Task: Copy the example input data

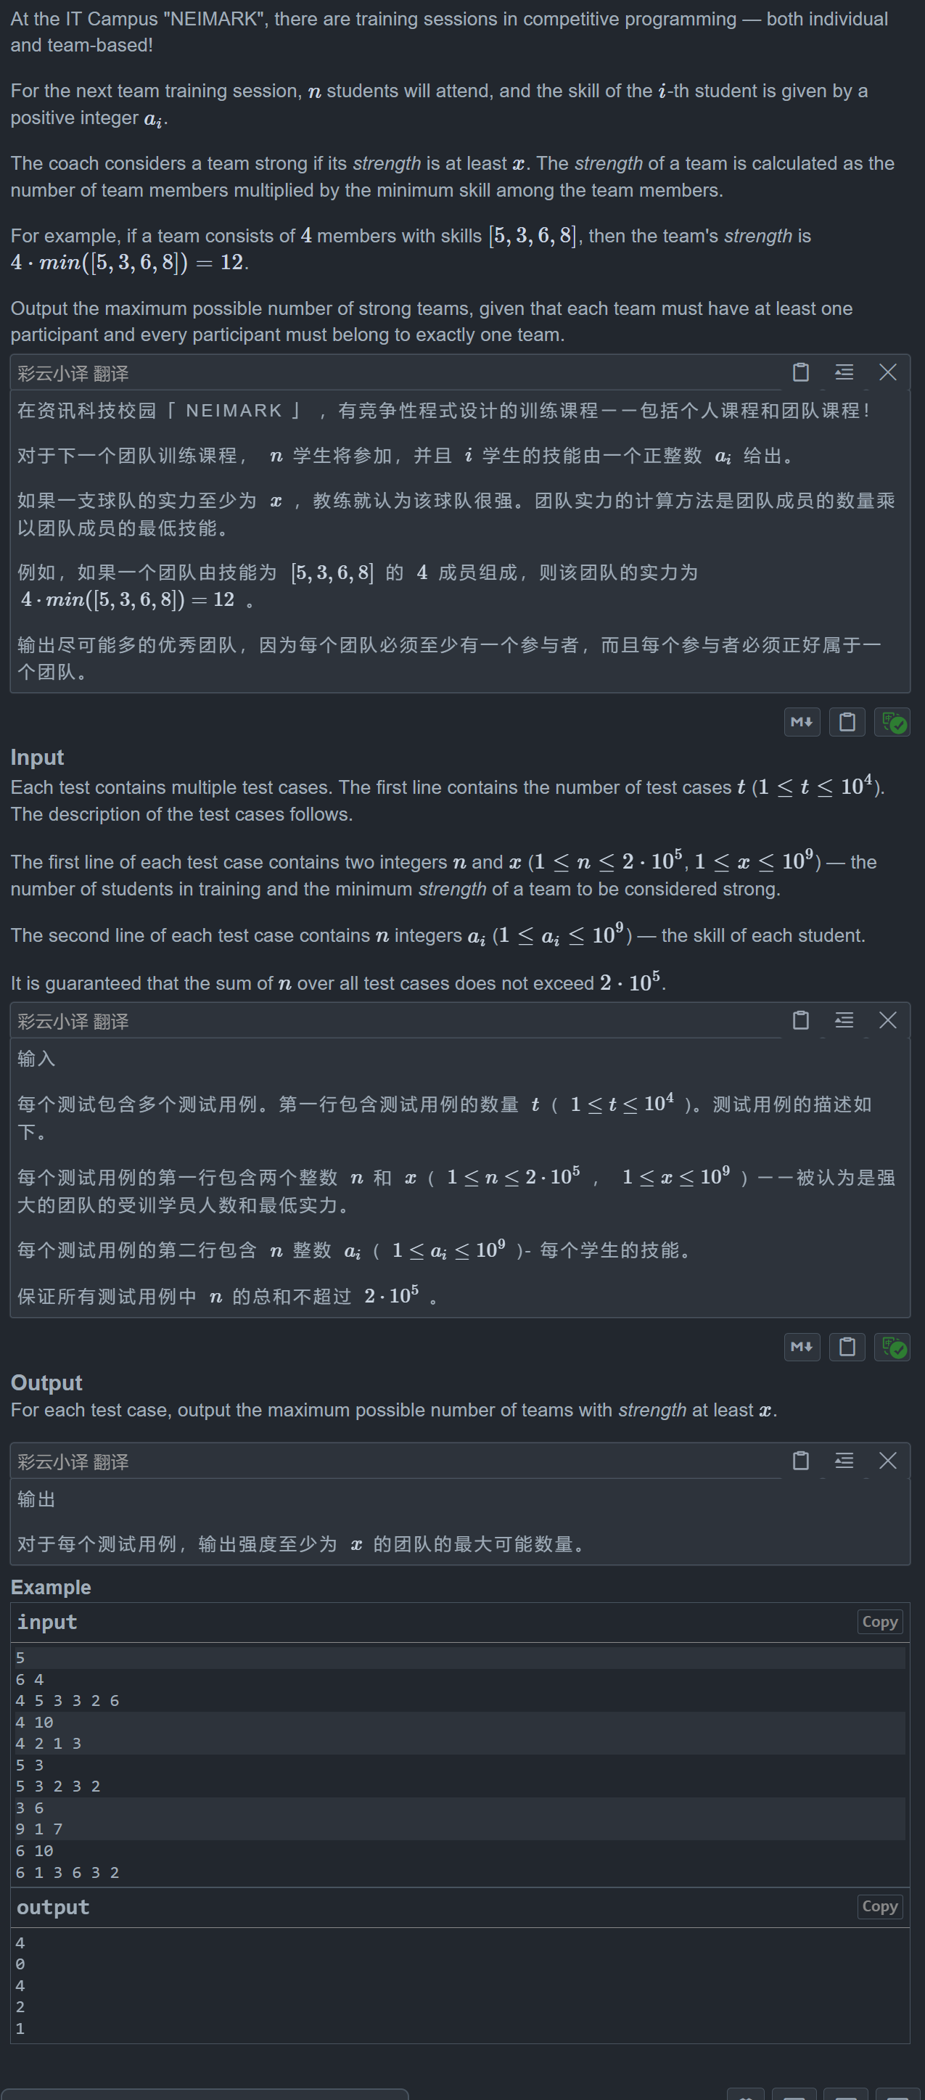Action: click(x=880, y=1623)
